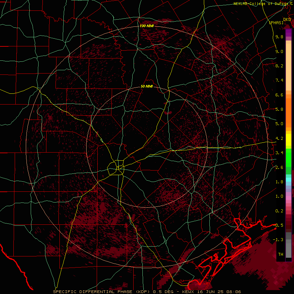Click the 4.2 value on the scale
The width and height of the screenshot is (294, 294).
point(279,139)
